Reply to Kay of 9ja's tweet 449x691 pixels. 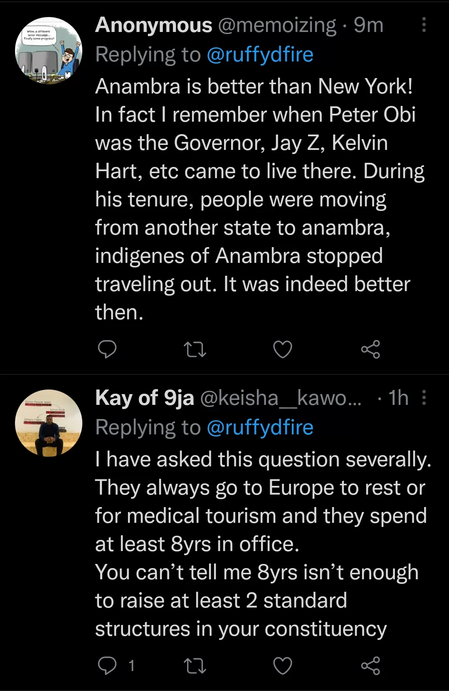click(107, 666)
